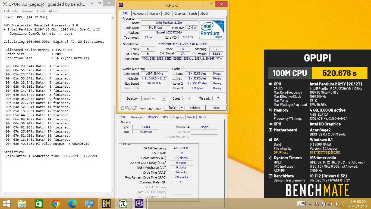The image size is (371, 209).
Task: Open the Tools menu in GPUPI
Action: 41,11
